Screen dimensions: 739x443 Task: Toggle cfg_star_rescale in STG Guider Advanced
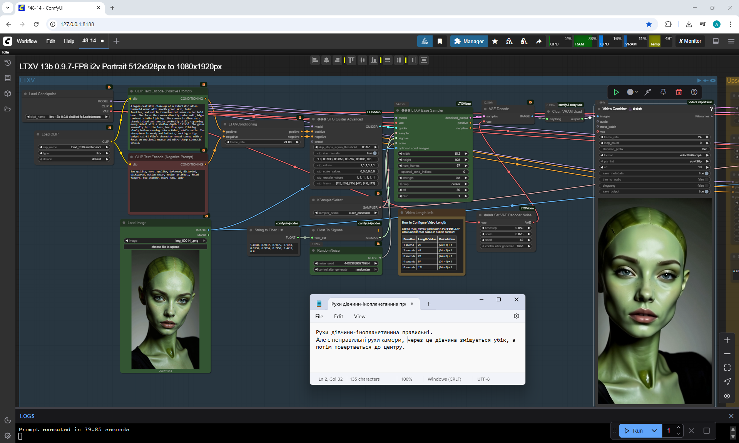point(375,153)
